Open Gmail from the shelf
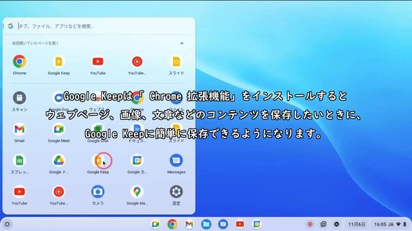This screenshot has width=412, height=231. point(189,224)
